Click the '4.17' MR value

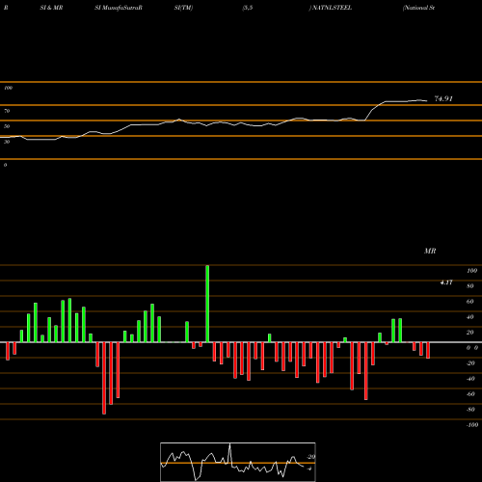coord(446,282)
